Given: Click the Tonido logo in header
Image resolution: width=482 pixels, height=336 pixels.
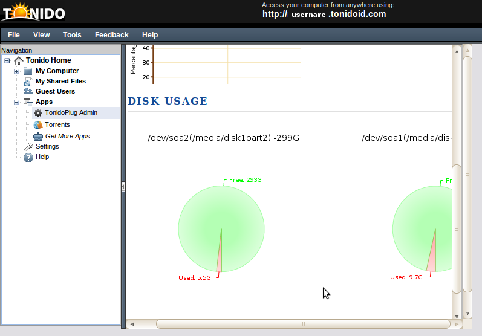Looking at the screenshot, I should [33, 12].
